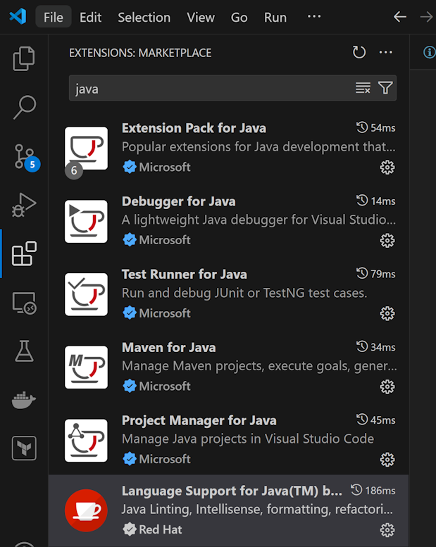Open the filter extensions dropdown
Screen dimensions: 436x547
click(x=385, y=88)
